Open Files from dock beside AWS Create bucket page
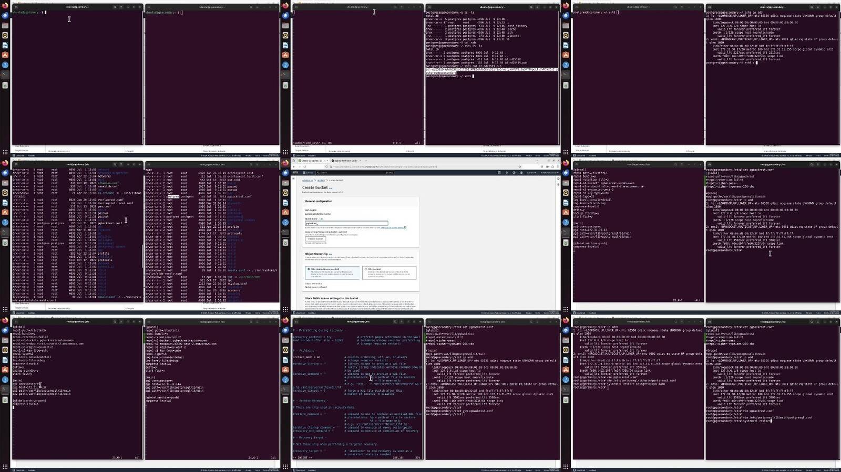This screenshot has height=472, width=841. pos(285,183)
